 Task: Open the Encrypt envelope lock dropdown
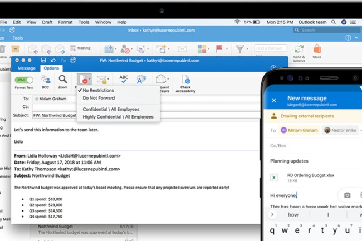pyautogui.click(x=102, y=80)
